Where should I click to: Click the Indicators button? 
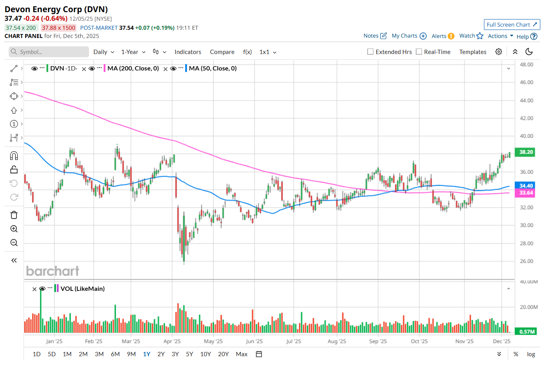click(188, 52)
